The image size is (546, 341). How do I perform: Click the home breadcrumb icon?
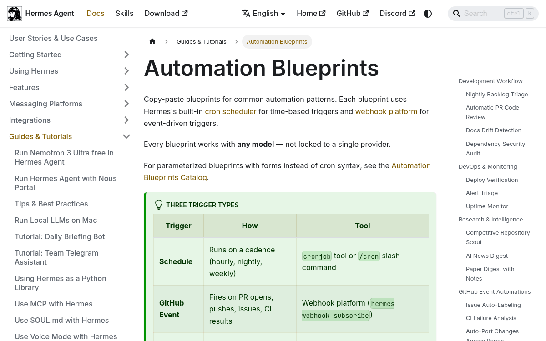[x=152, y=41]
